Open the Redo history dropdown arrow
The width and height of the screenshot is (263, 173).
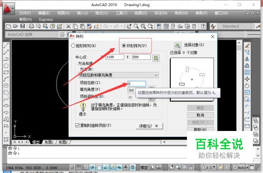122,26
